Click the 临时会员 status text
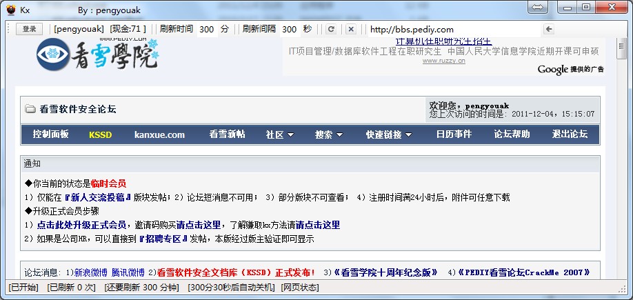633x300 pixels. tap(108, 183)
